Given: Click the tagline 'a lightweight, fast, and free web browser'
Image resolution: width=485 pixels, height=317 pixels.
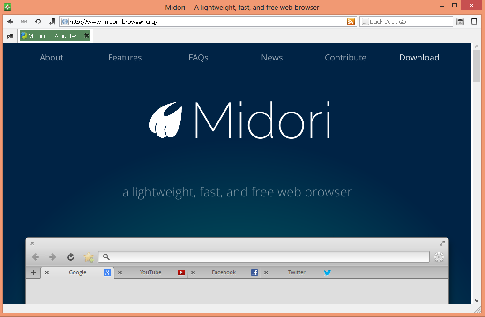Looking at the screenshot, I should [x=237, y=192].
